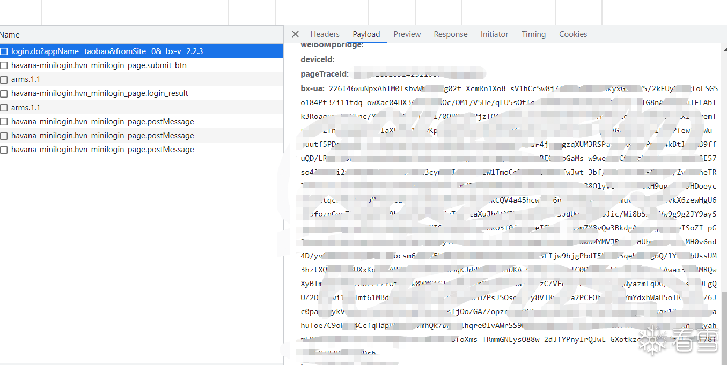Image resolution: width=727 pixels, height=365 pixels.
Task: Select the hvn_minilogin_page.login_result request
Action: click(x=141, y=93)
